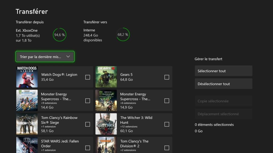Image resolution: width=273 pixels, height=153 pixels.
Task: Select The Witcher 3: Wild Hunt checkbox
Action: click(167, 124)
